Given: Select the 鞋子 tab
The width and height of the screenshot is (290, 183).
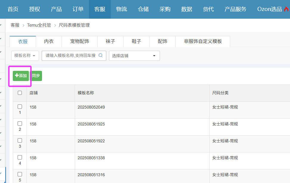Looking at the screenshot, I should (x=136, y=42).
